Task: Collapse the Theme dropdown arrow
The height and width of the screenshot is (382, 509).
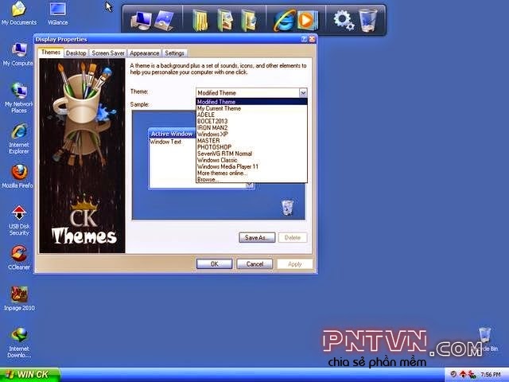Action: tap(303, 93)
